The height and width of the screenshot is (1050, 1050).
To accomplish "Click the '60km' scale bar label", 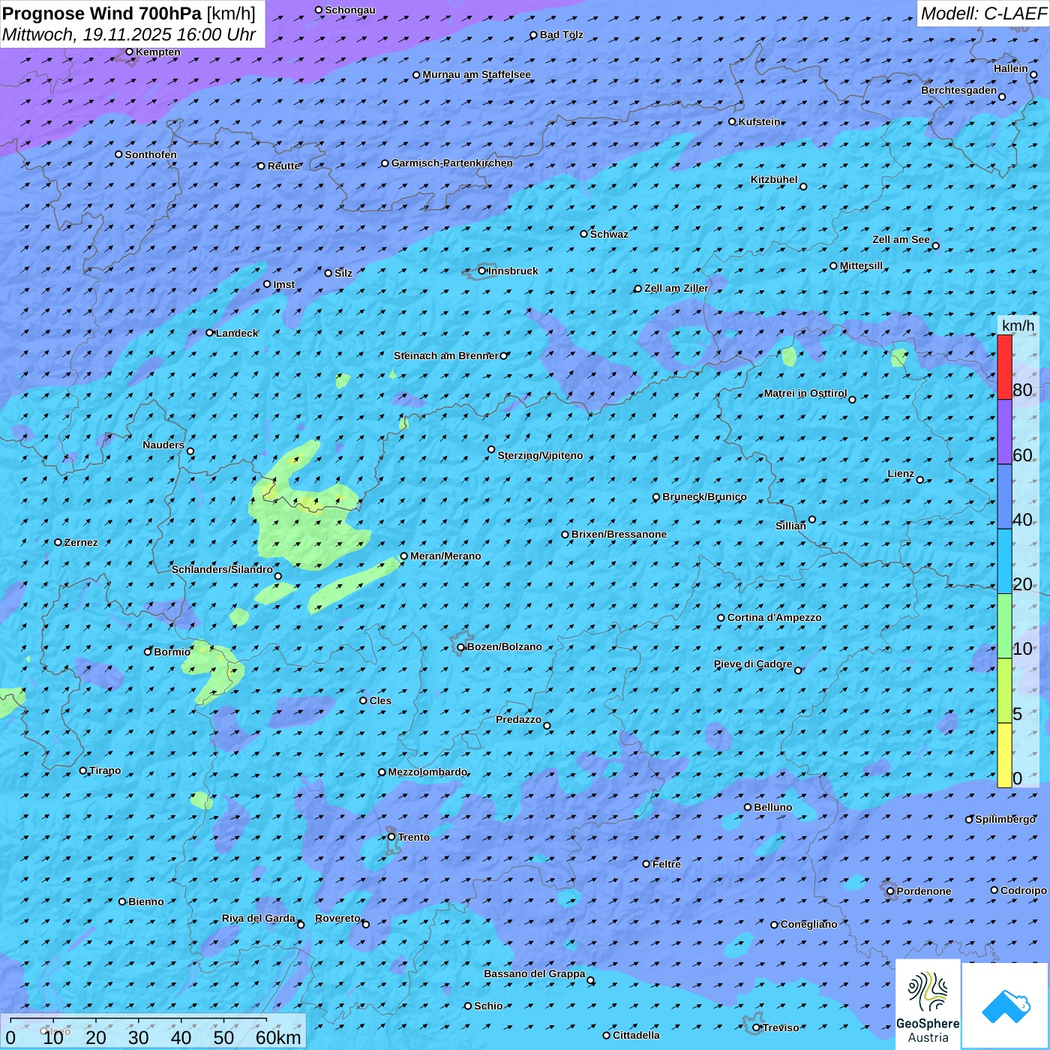I will [278, 1037].
